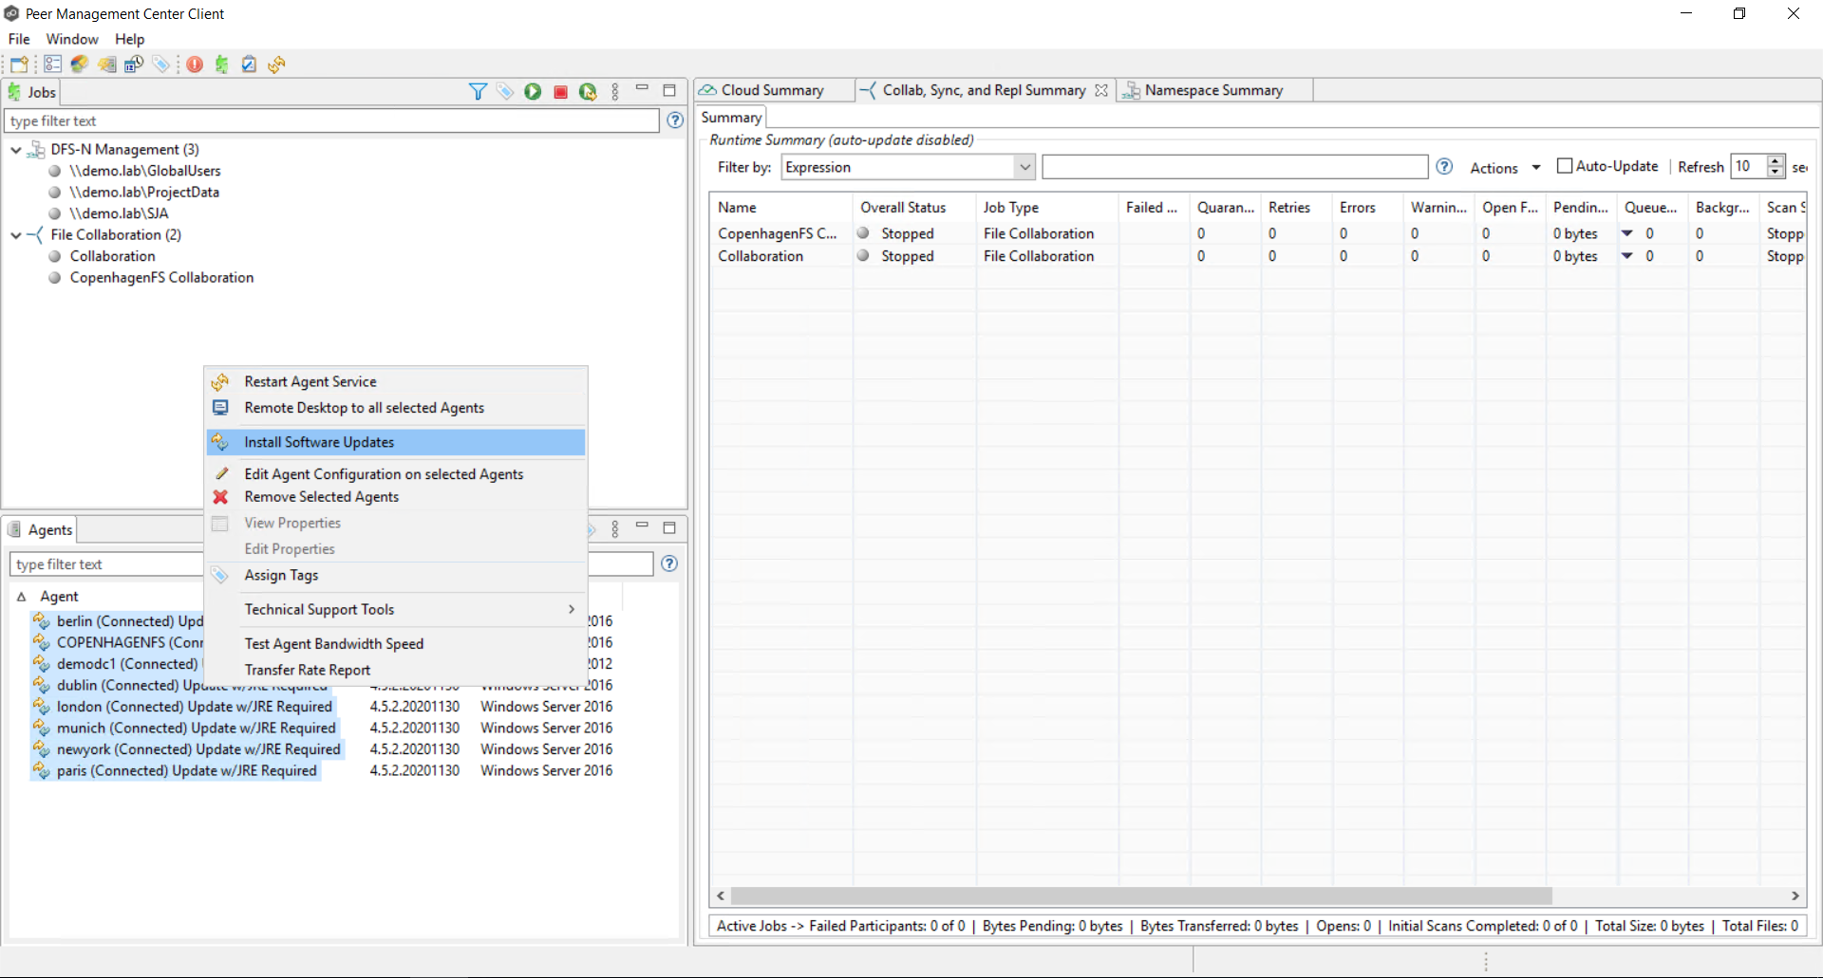Enable the Auto-Update checkbox
The image size is (1823, 978).
click(x=1565, y=166)
